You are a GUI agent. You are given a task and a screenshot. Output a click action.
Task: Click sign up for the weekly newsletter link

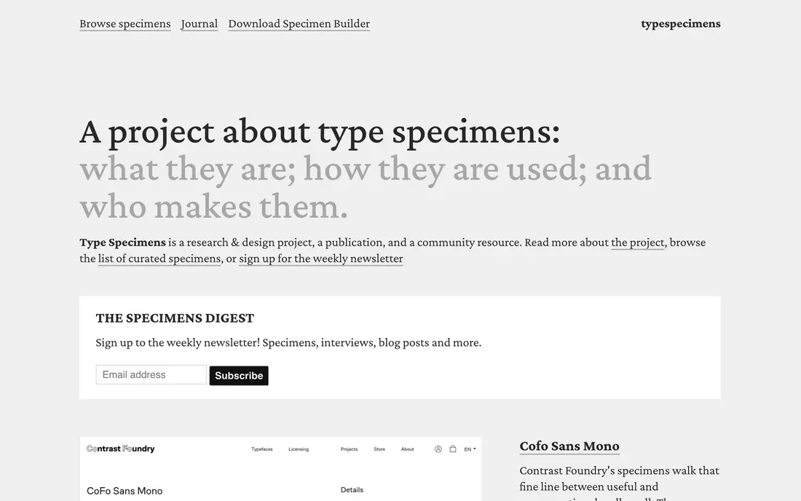pos(321,259)
